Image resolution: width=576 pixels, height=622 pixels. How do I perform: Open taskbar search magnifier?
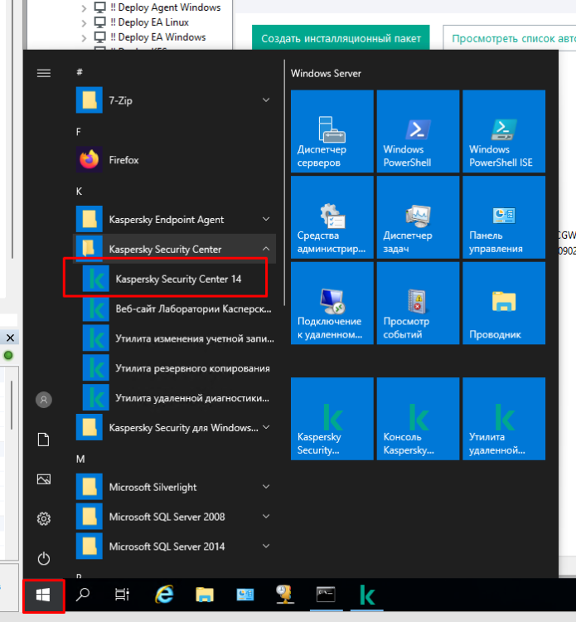tap(83, 595)
